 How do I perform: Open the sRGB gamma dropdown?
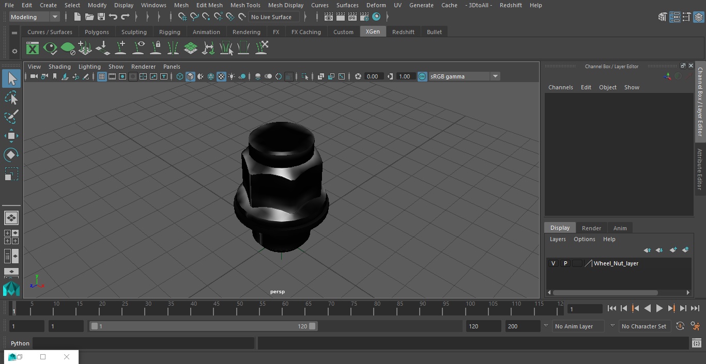(464, 76)
